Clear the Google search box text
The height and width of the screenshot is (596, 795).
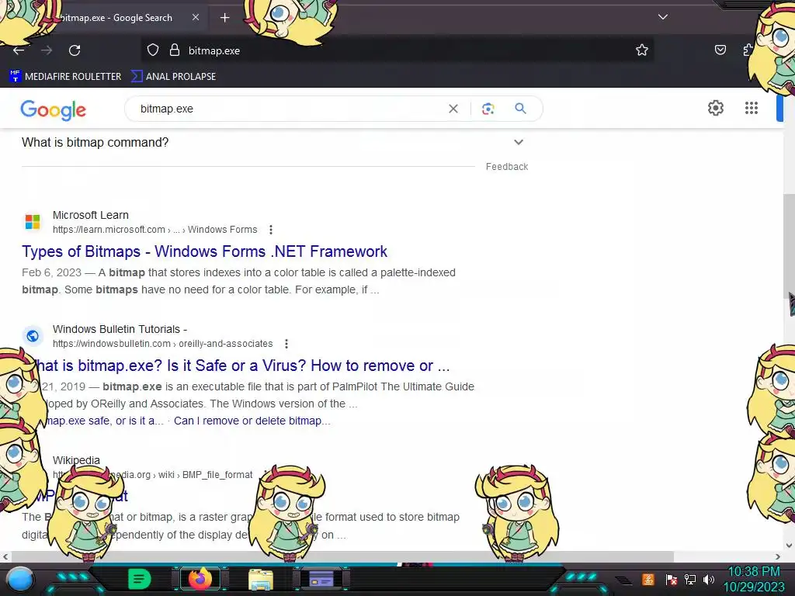(x=453, y=109)
